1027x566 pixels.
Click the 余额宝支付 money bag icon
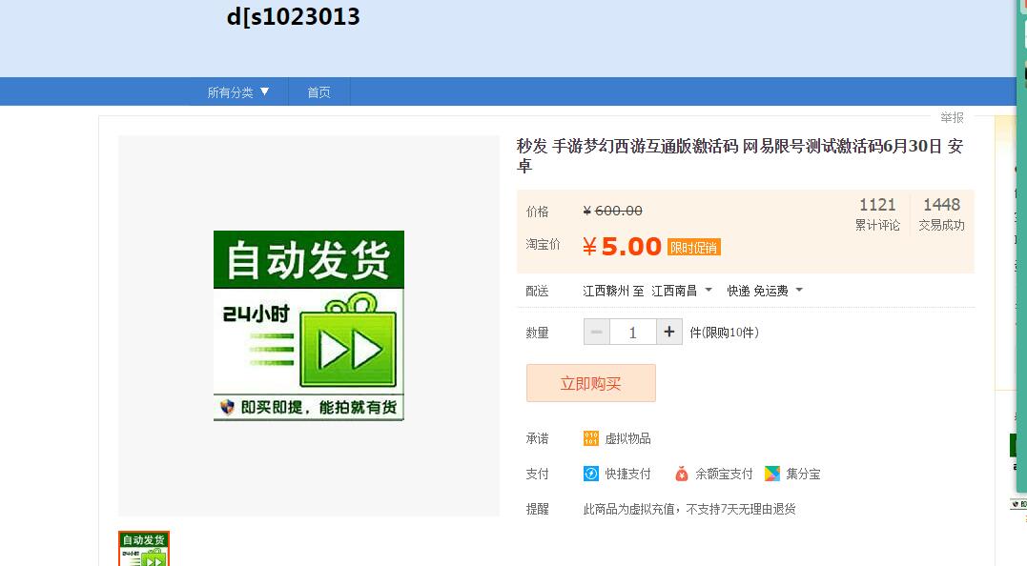[x=681, y=474]
